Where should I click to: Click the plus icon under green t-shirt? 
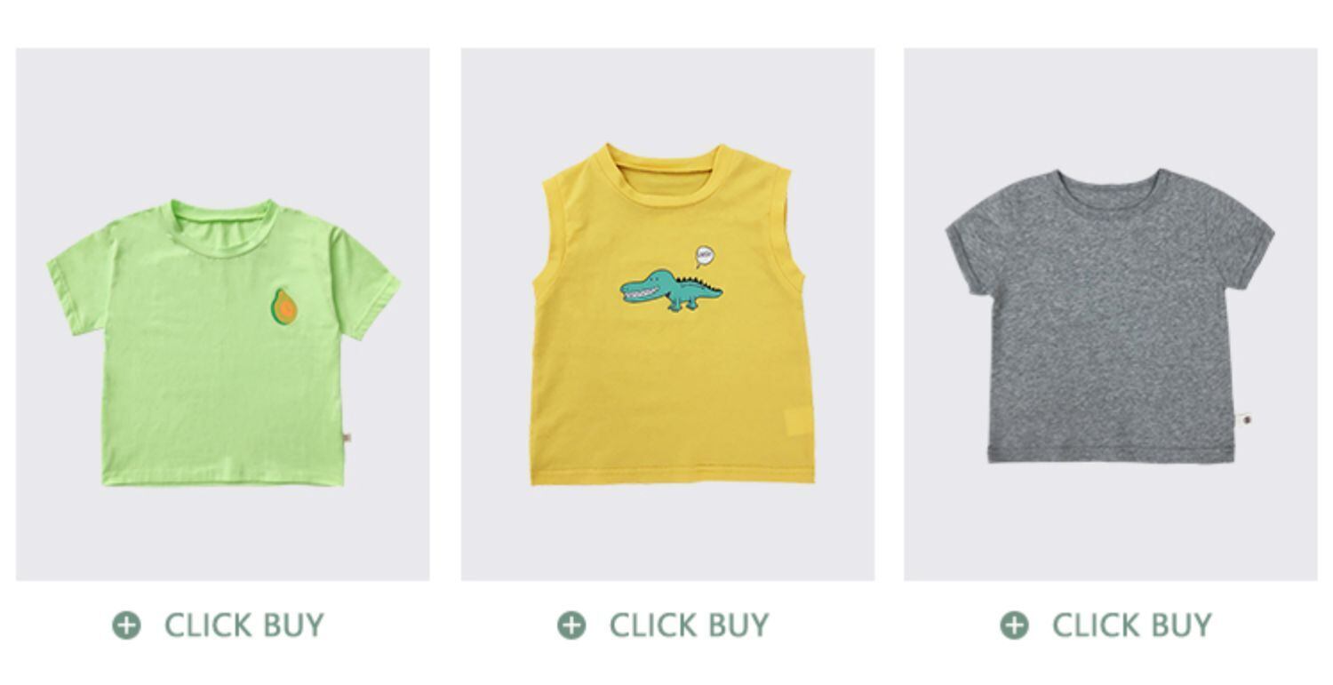(x=126, y=625)
